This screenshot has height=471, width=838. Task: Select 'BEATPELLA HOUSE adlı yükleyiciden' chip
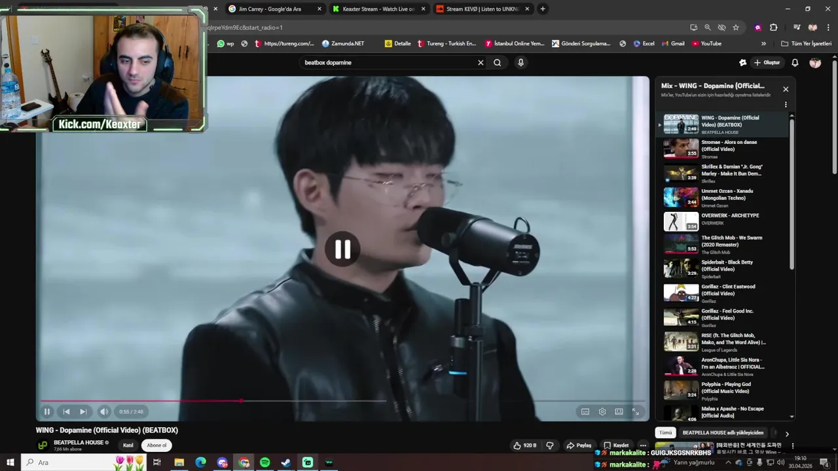tap(723, 433)
